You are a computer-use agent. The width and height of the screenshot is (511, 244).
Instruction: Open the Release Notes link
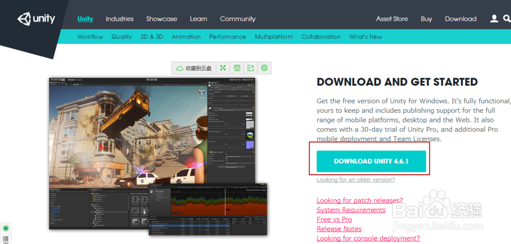tap(339, 229)
